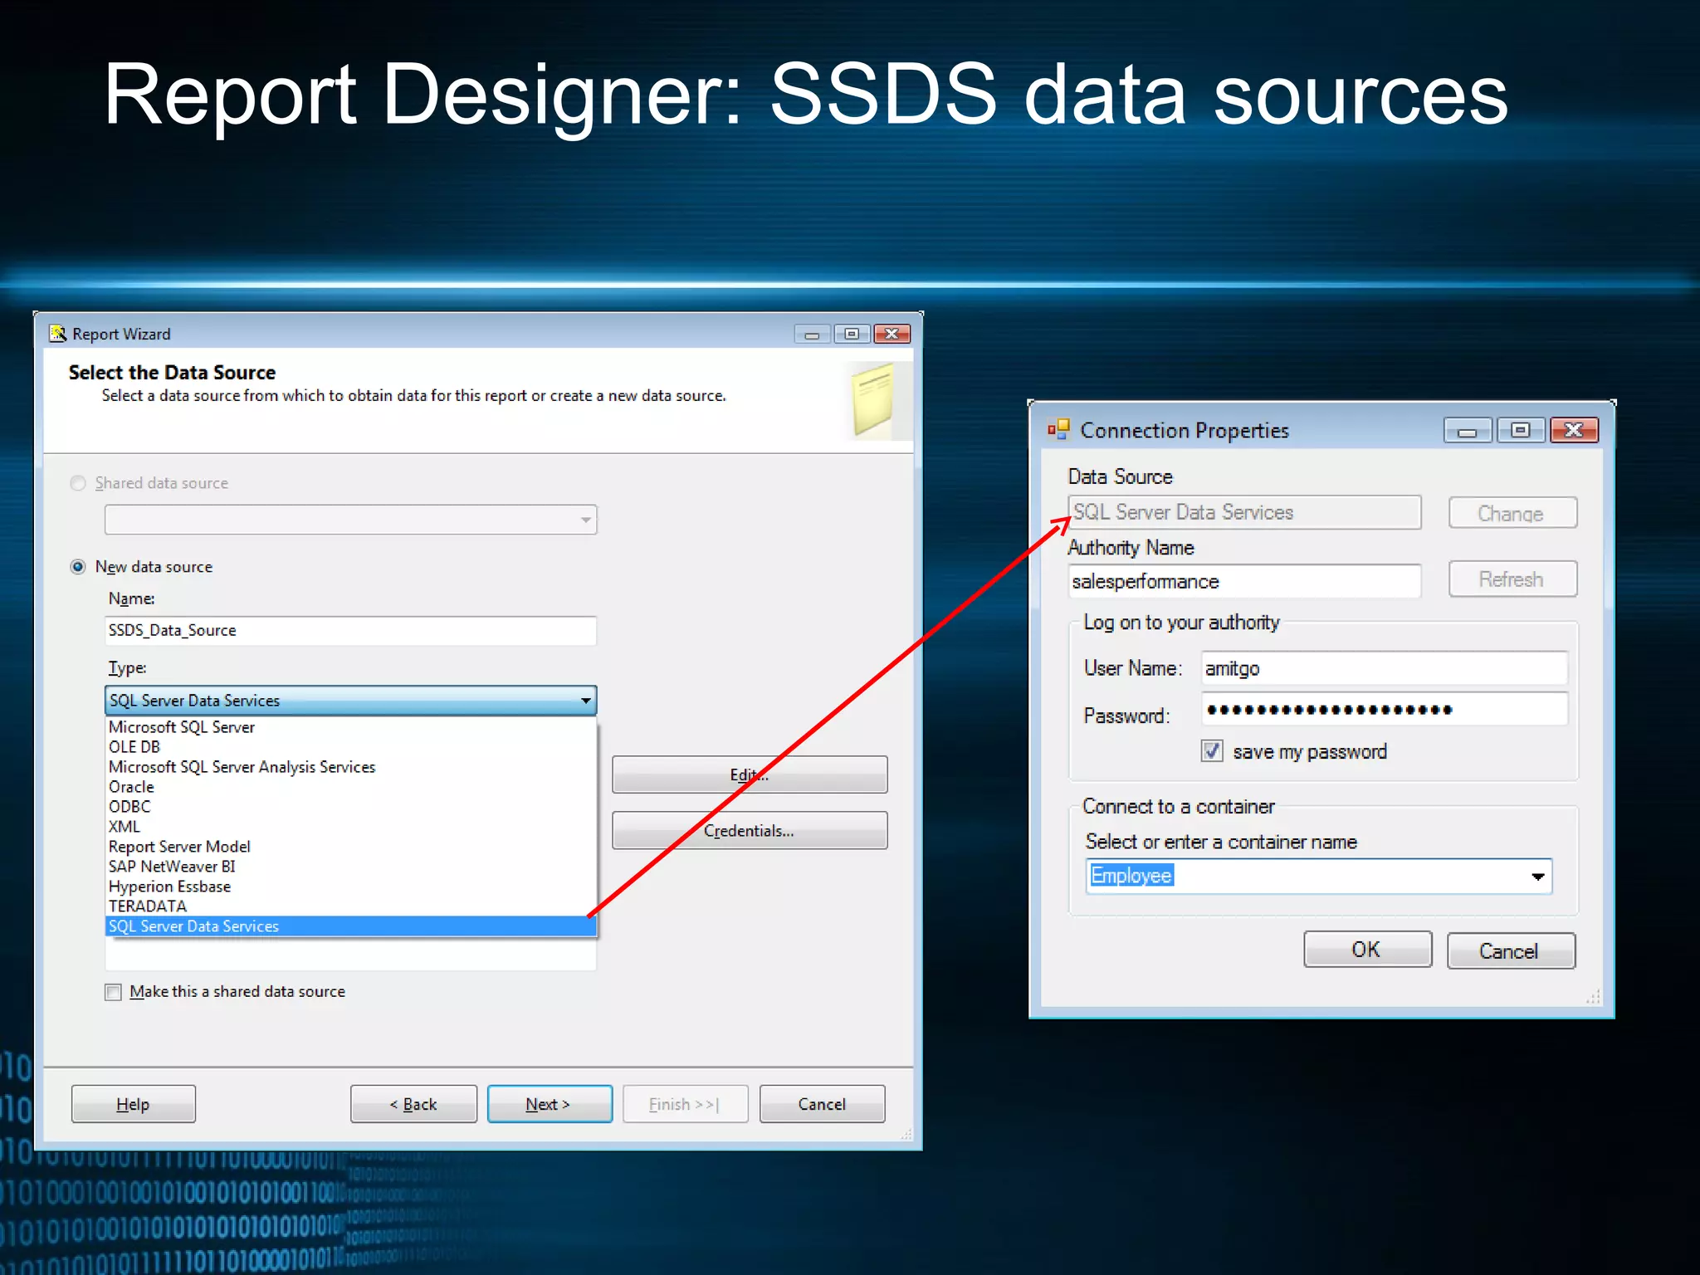The height and width of the screenshot is (1275, 1700).
Task: Toggle the save my password checkbox
Action: pyautogui.click(x=1211, y=751)
